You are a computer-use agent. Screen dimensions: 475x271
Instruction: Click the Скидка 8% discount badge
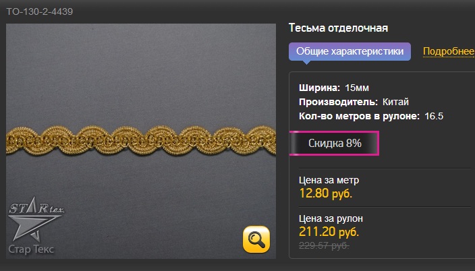[334, 143]
